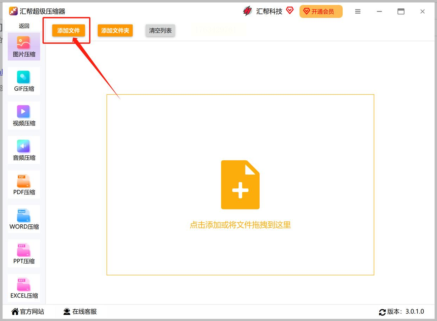
Task: Open the 视频压缩 video compression tool
Action: tap(24, 116)
